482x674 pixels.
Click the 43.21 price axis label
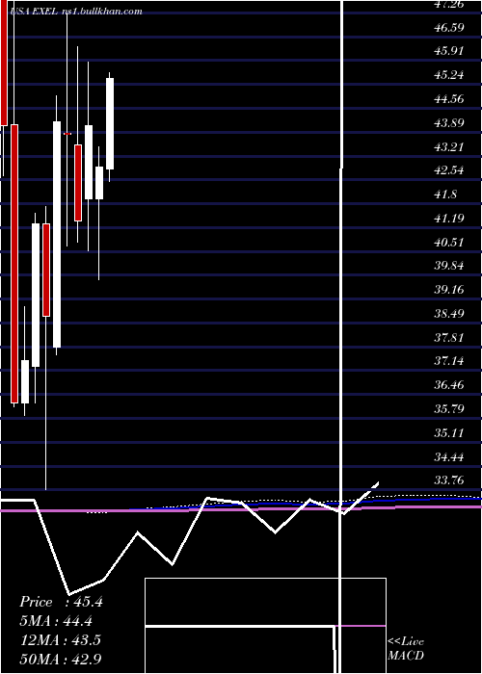pos(449,147)
